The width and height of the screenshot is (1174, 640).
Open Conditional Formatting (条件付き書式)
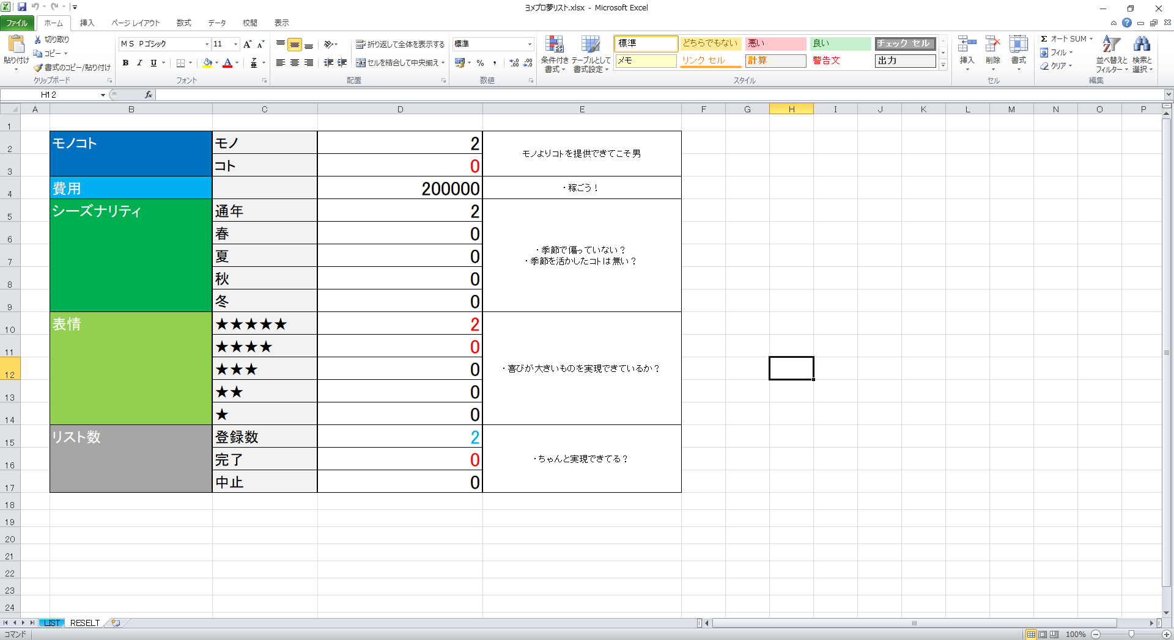coord(555,54)
